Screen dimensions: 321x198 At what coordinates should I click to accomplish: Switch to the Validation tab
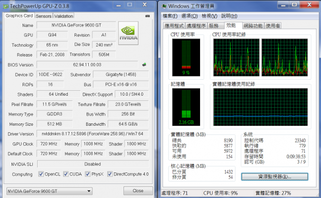[x=64, y=16]
